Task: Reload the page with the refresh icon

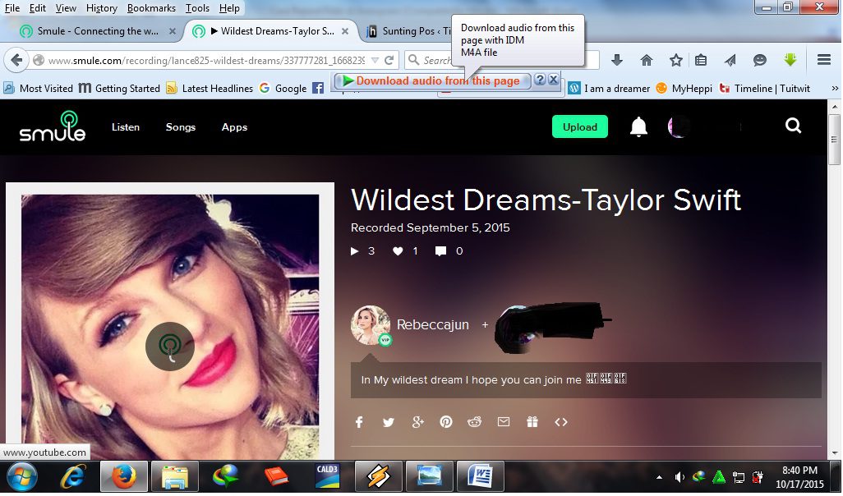Action: [x=389, y=60]
